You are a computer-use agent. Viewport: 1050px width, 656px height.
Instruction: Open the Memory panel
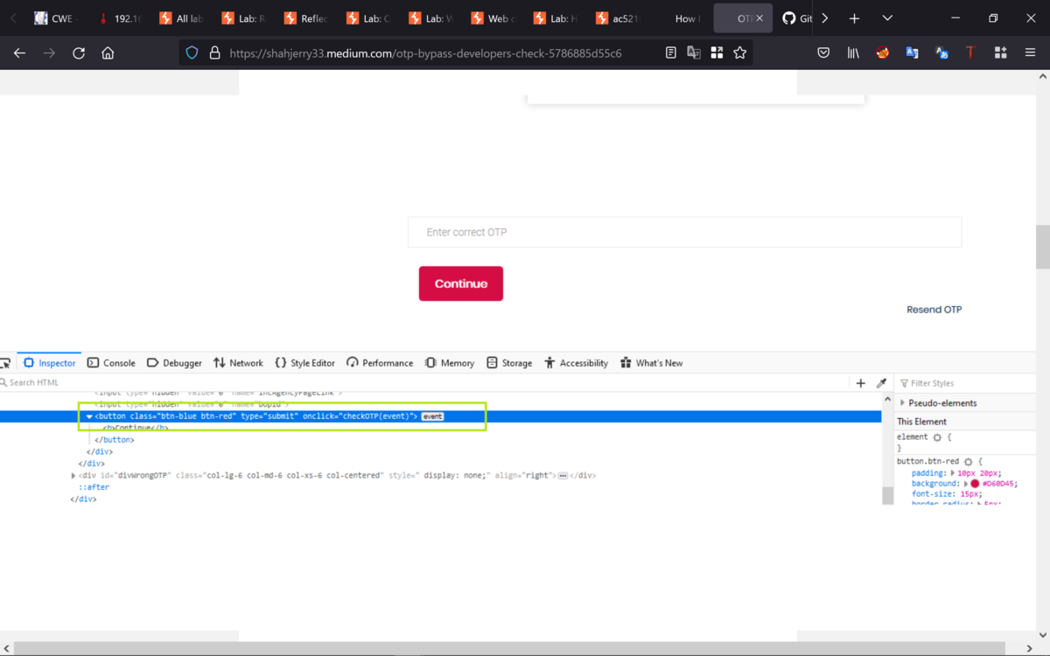[x=450, y=363]
